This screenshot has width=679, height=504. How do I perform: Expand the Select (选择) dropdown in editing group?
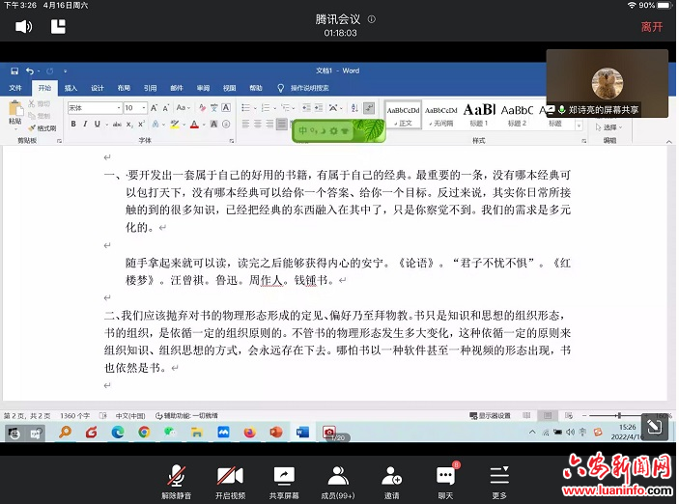[x=610, y=126]
